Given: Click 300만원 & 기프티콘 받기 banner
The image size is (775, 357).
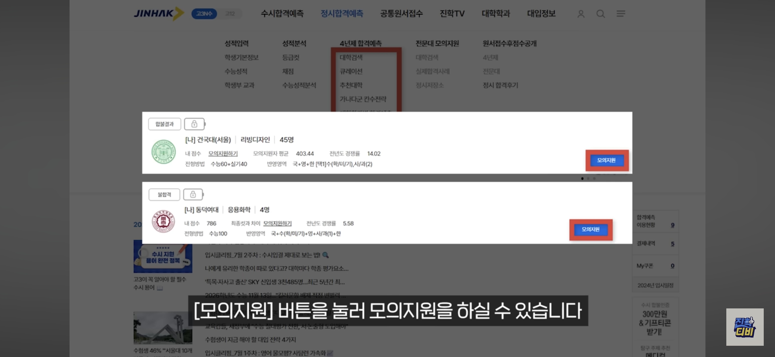Looking at the screenshot, I should (x=655, y=319).
